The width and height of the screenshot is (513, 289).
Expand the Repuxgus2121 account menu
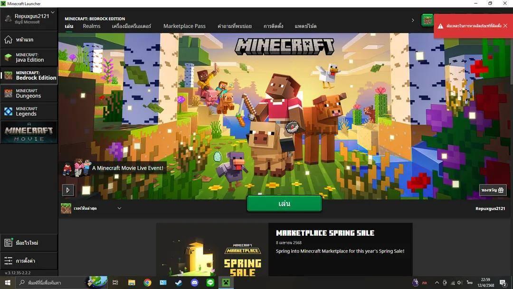(29, 19)
